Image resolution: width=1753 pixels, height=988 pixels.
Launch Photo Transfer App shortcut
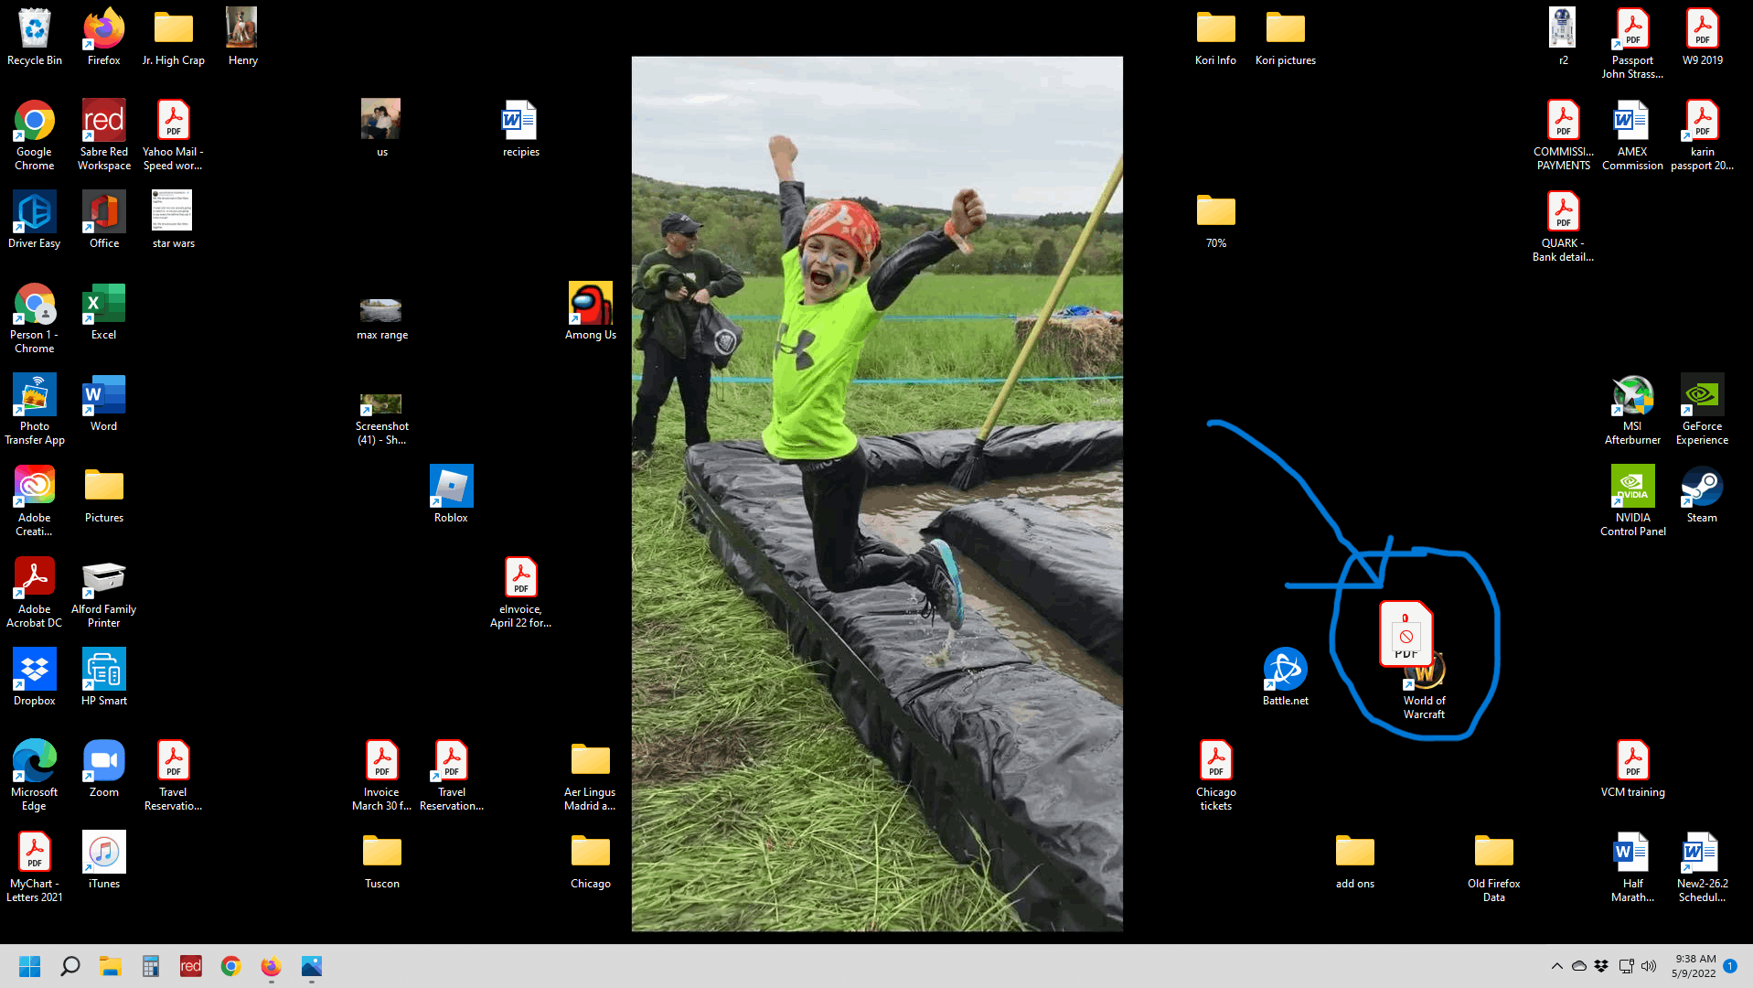[35, 409]
